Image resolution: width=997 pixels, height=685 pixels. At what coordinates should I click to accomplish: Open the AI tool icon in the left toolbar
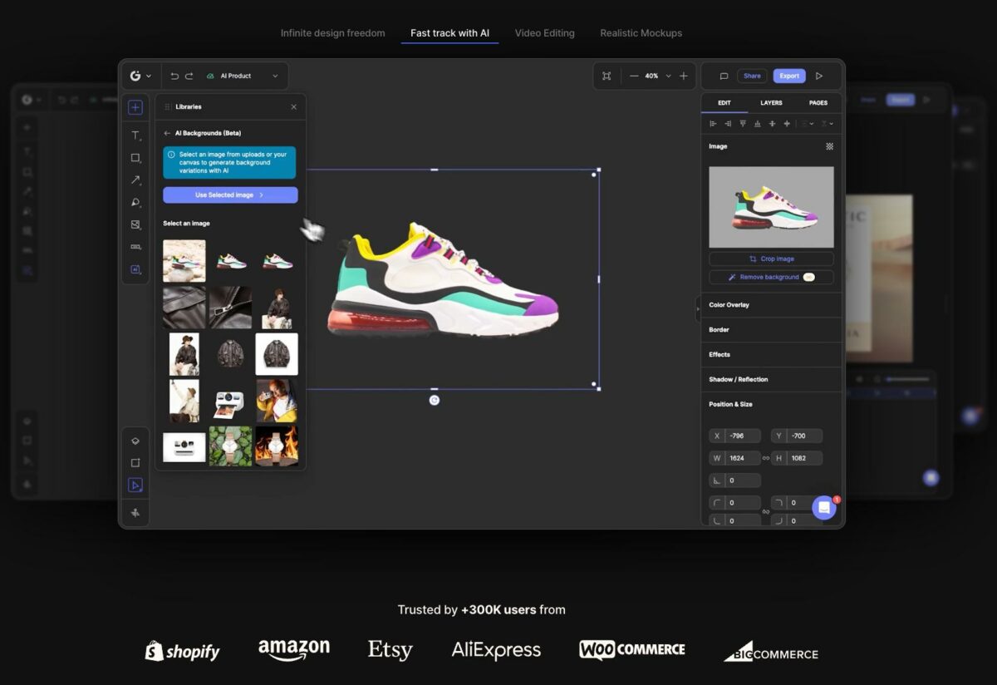135,269
